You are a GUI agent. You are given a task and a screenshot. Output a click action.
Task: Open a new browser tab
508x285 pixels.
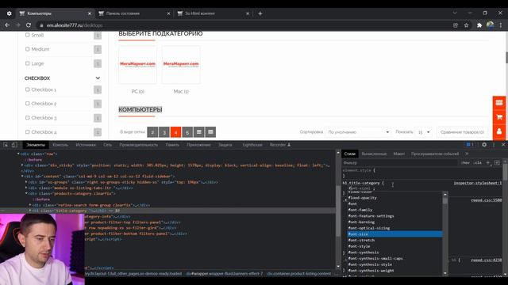click(260, 13)
